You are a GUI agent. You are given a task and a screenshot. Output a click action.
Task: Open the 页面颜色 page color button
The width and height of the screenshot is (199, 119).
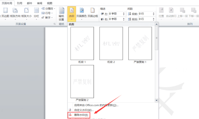pyautogui.click(x=82, y=14)
